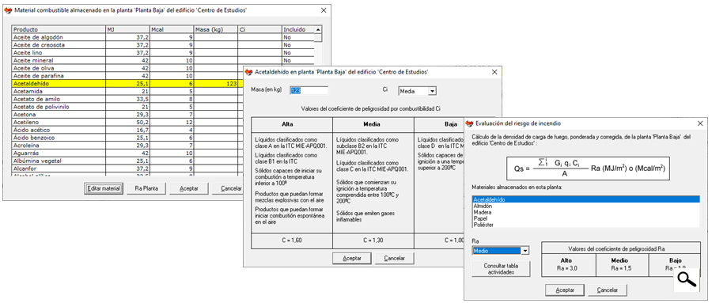The height and width of the screenshot is (303, 712).
Task: Click the magnifier zoom icon
Action: (687, 280)
